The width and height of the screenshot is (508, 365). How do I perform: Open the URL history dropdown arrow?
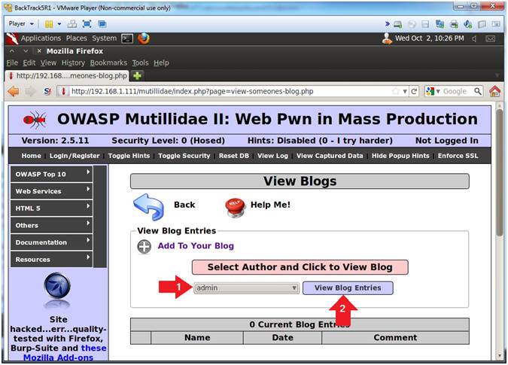[x=405, y=92]
